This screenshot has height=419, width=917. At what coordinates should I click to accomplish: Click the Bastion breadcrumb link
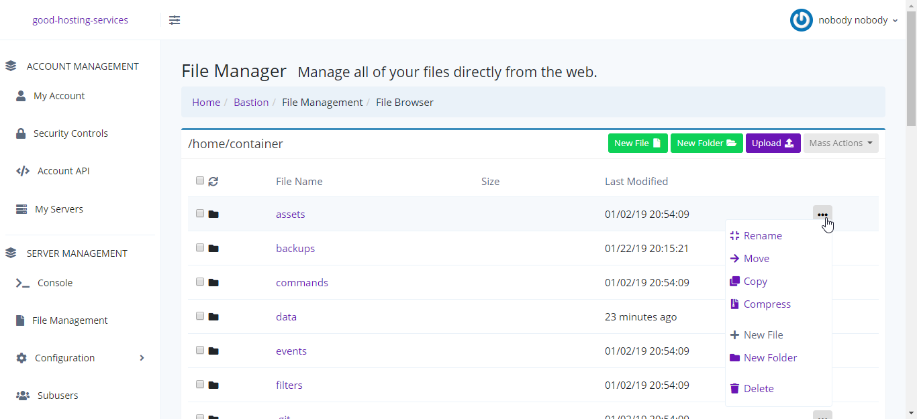tap(251, 103)
